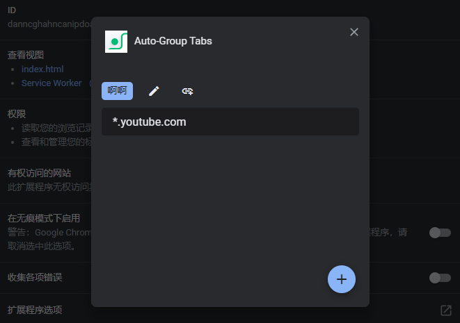460x323 pixels.
Task: Close the Auto-Group Tabs popup
Action: tap(354, 32)
